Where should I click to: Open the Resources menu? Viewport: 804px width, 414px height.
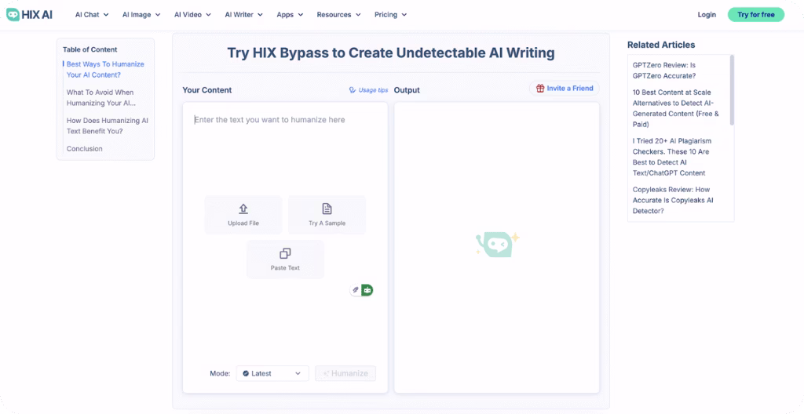coord(338,15)
